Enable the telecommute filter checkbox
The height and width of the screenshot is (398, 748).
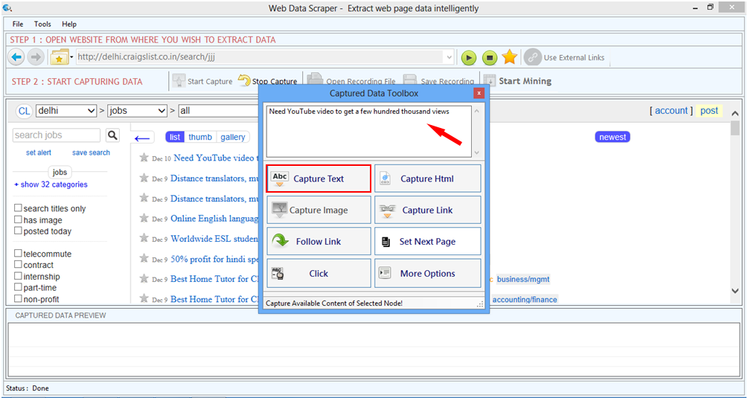pos(18,254)
